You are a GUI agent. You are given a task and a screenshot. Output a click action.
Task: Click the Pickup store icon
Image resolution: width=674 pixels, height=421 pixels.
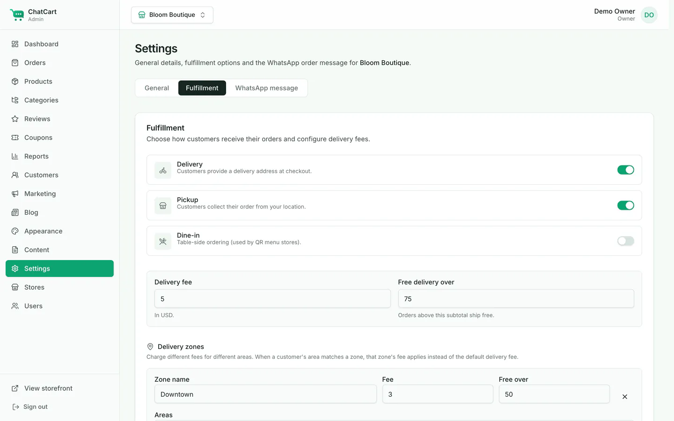pyautogui.click(x=163, y=206)
